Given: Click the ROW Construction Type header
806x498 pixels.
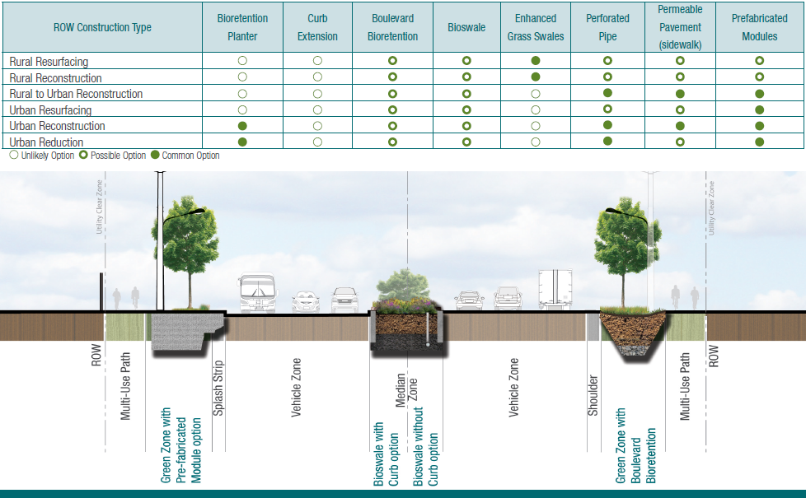Looking at the screenshot, I should point(103,27).
